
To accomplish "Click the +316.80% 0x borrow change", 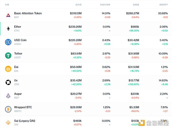I will coord(133,84).
